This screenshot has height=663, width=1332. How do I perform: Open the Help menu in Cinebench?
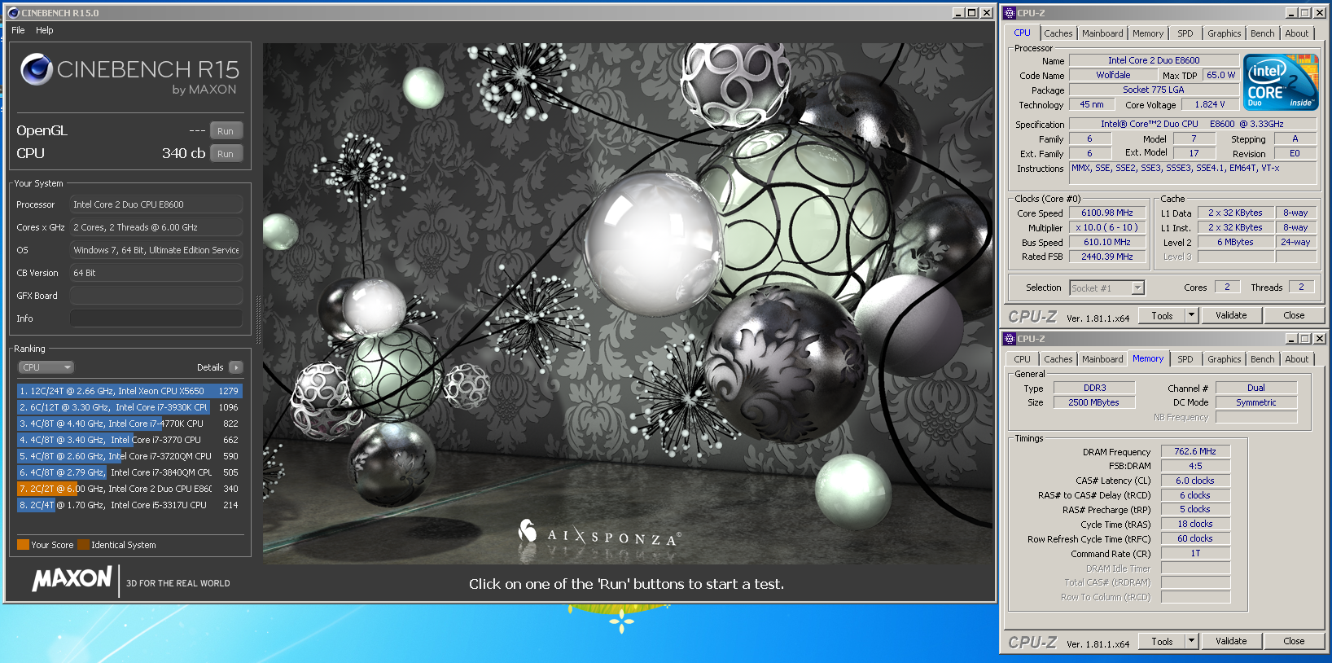click(x=45, y=30)
